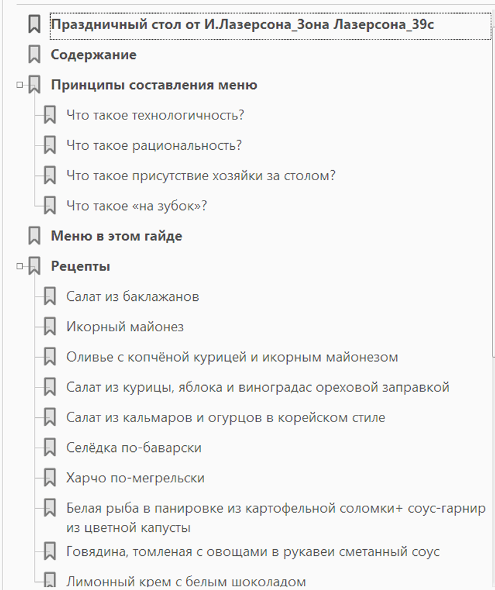Select Салат из курицы, яблока bookmark
The image size is (495, 590).
pos(257,388)
